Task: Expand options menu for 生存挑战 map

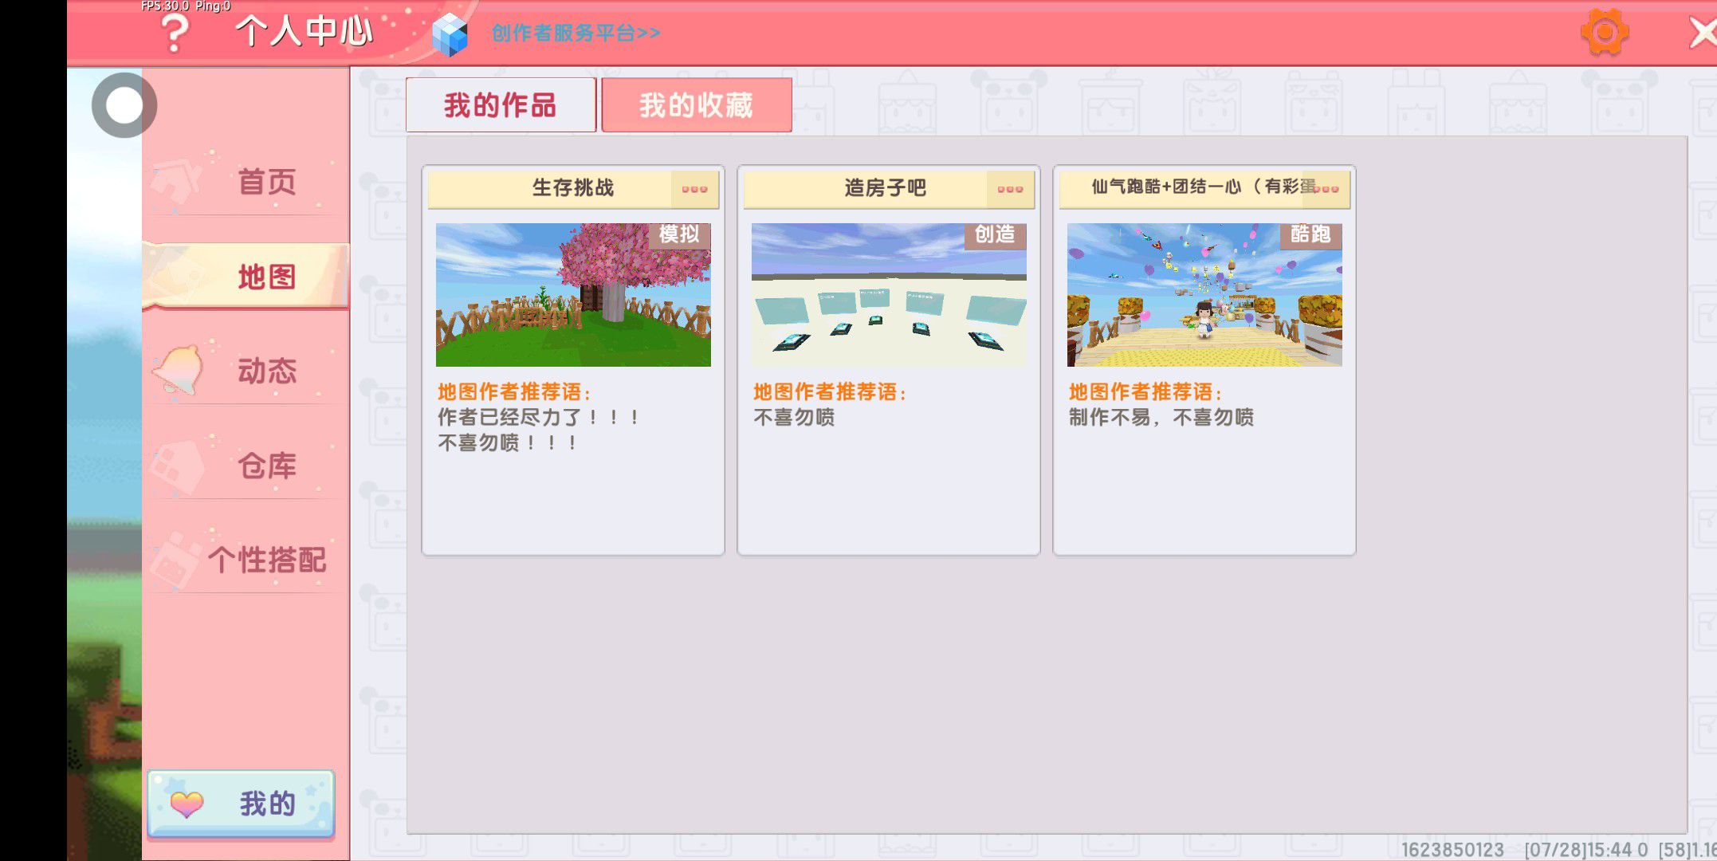Action: [694, 189]
